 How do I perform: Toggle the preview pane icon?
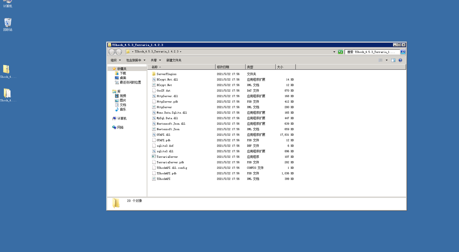[x=393, y=60]
